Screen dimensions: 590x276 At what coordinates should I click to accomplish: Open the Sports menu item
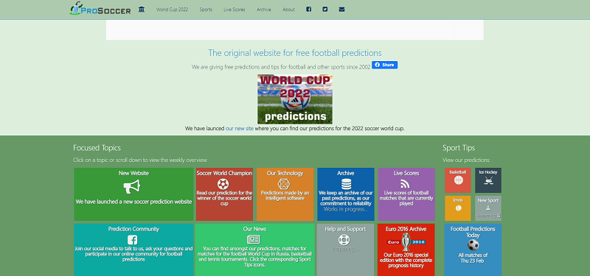[x=206, y=10]
